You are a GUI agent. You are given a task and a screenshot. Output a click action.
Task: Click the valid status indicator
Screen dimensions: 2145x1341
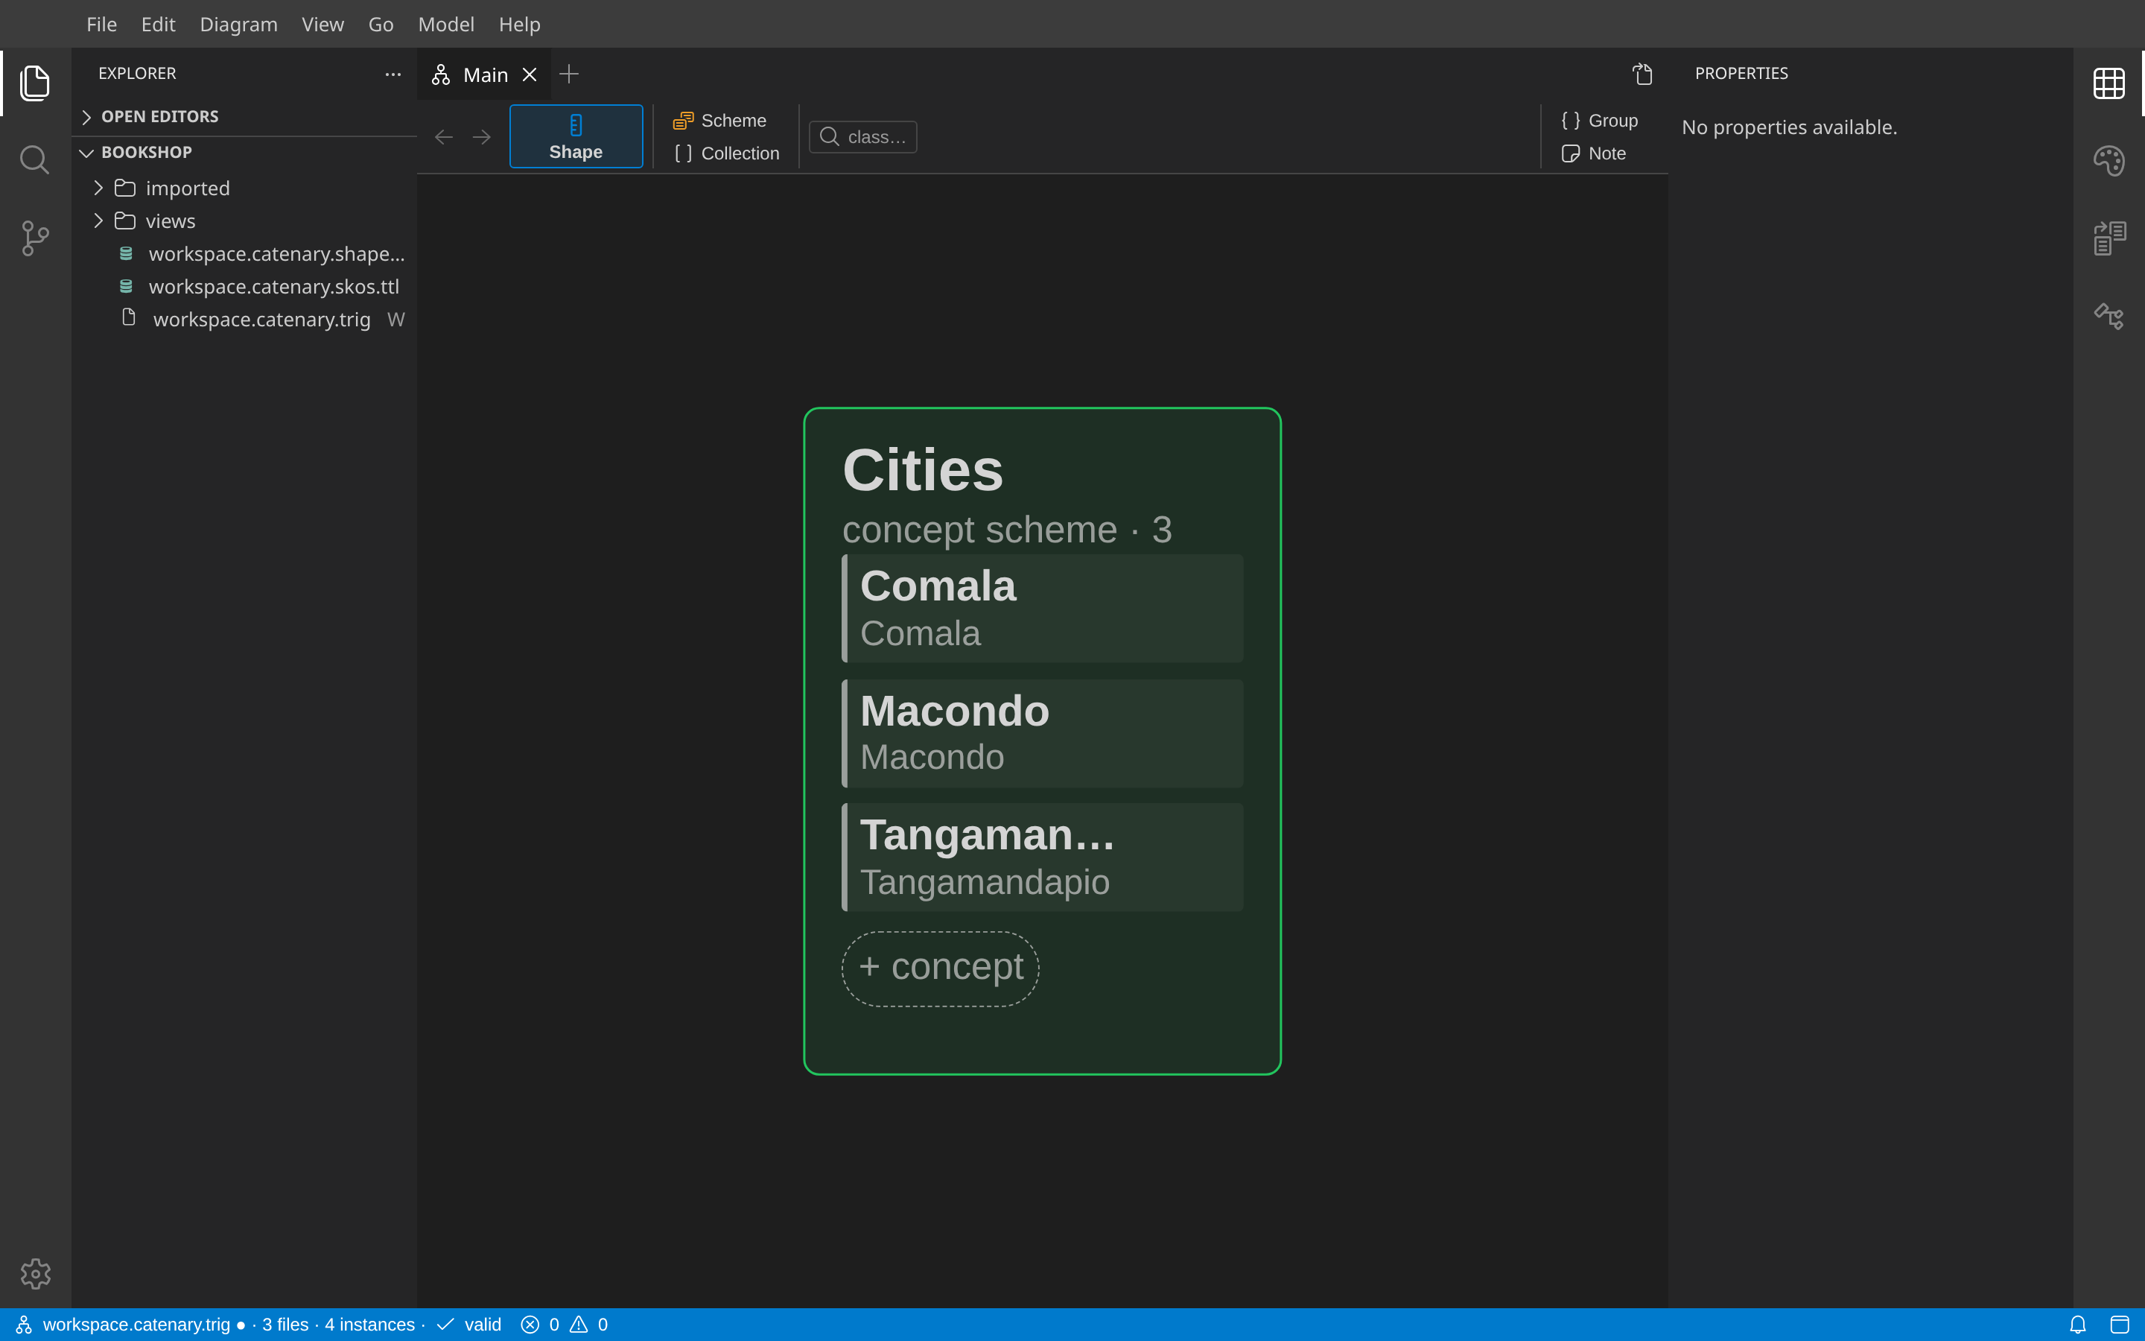coord(470,1324)
